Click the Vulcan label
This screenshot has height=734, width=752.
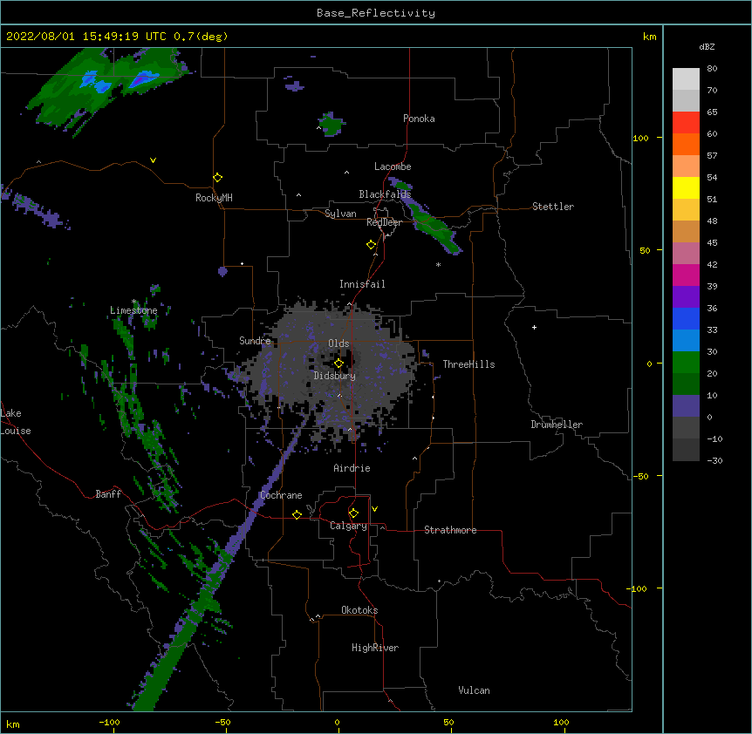pyautogui.click(x=474, y=690)
